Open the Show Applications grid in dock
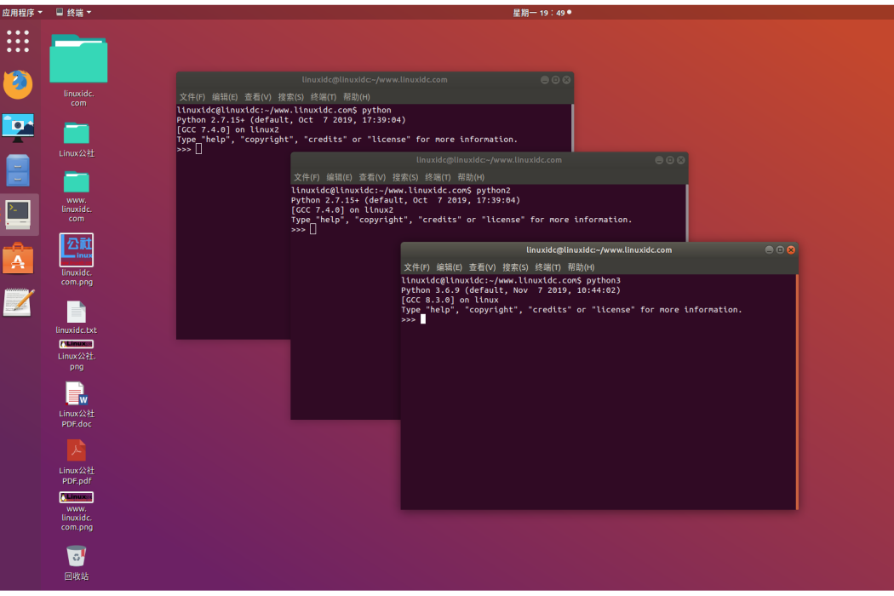Image resolution: width=894 pixels, height=596 pixels. point(18,42)
